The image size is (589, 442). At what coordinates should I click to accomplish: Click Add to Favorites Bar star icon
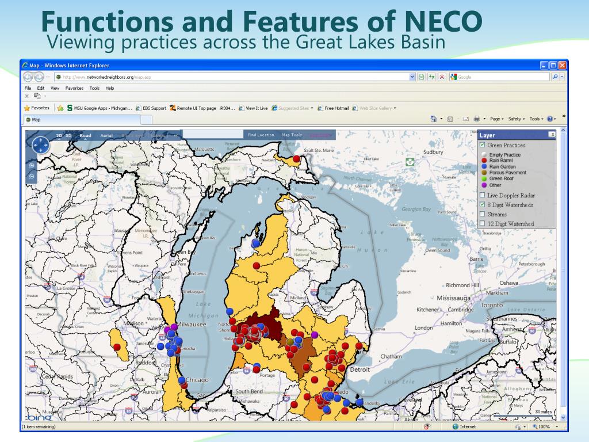click(60, 108)
